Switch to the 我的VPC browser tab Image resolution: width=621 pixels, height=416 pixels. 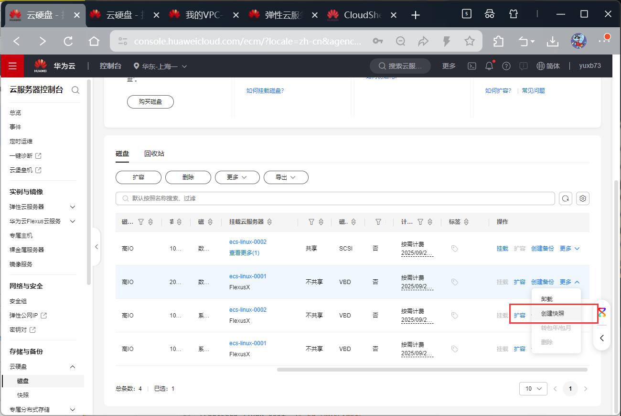tap(205, 15)
